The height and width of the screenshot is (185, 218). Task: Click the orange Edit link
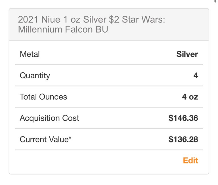click(x=190, y=161)
